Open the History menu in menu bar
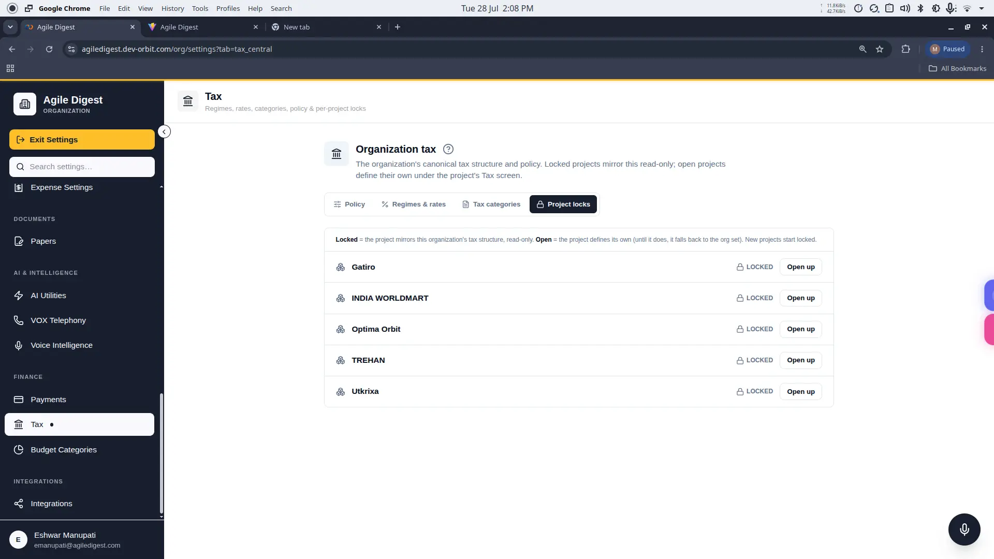This screenshot has height=559, width=994. pyautogui.click(x=172, y=8)
